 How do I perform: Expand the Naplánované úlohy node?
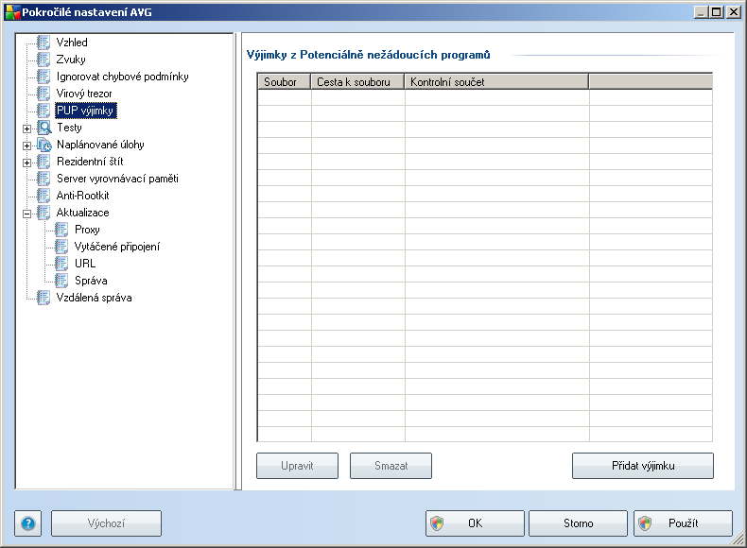[27, 146]
